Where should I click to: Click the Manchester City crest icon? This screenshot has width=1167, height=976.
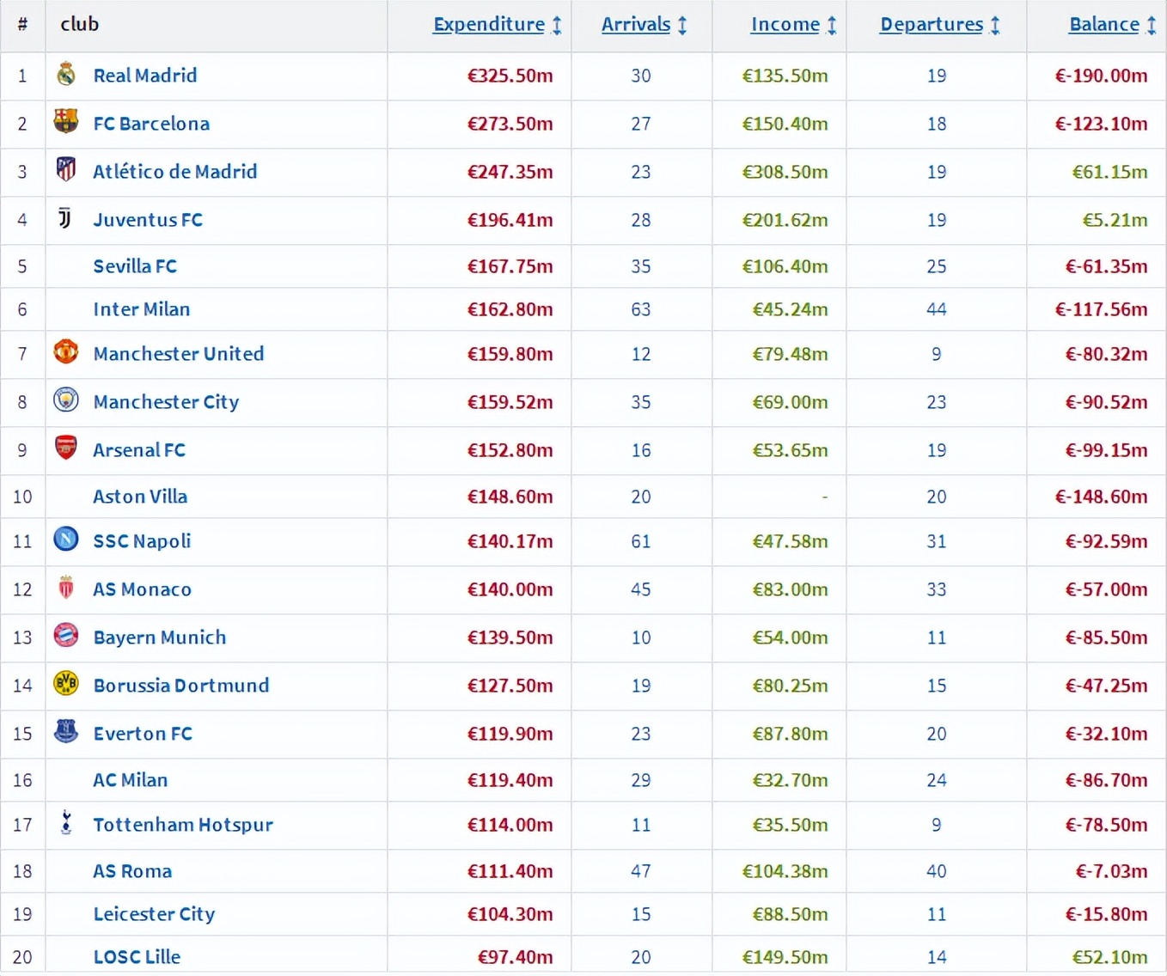66,400
